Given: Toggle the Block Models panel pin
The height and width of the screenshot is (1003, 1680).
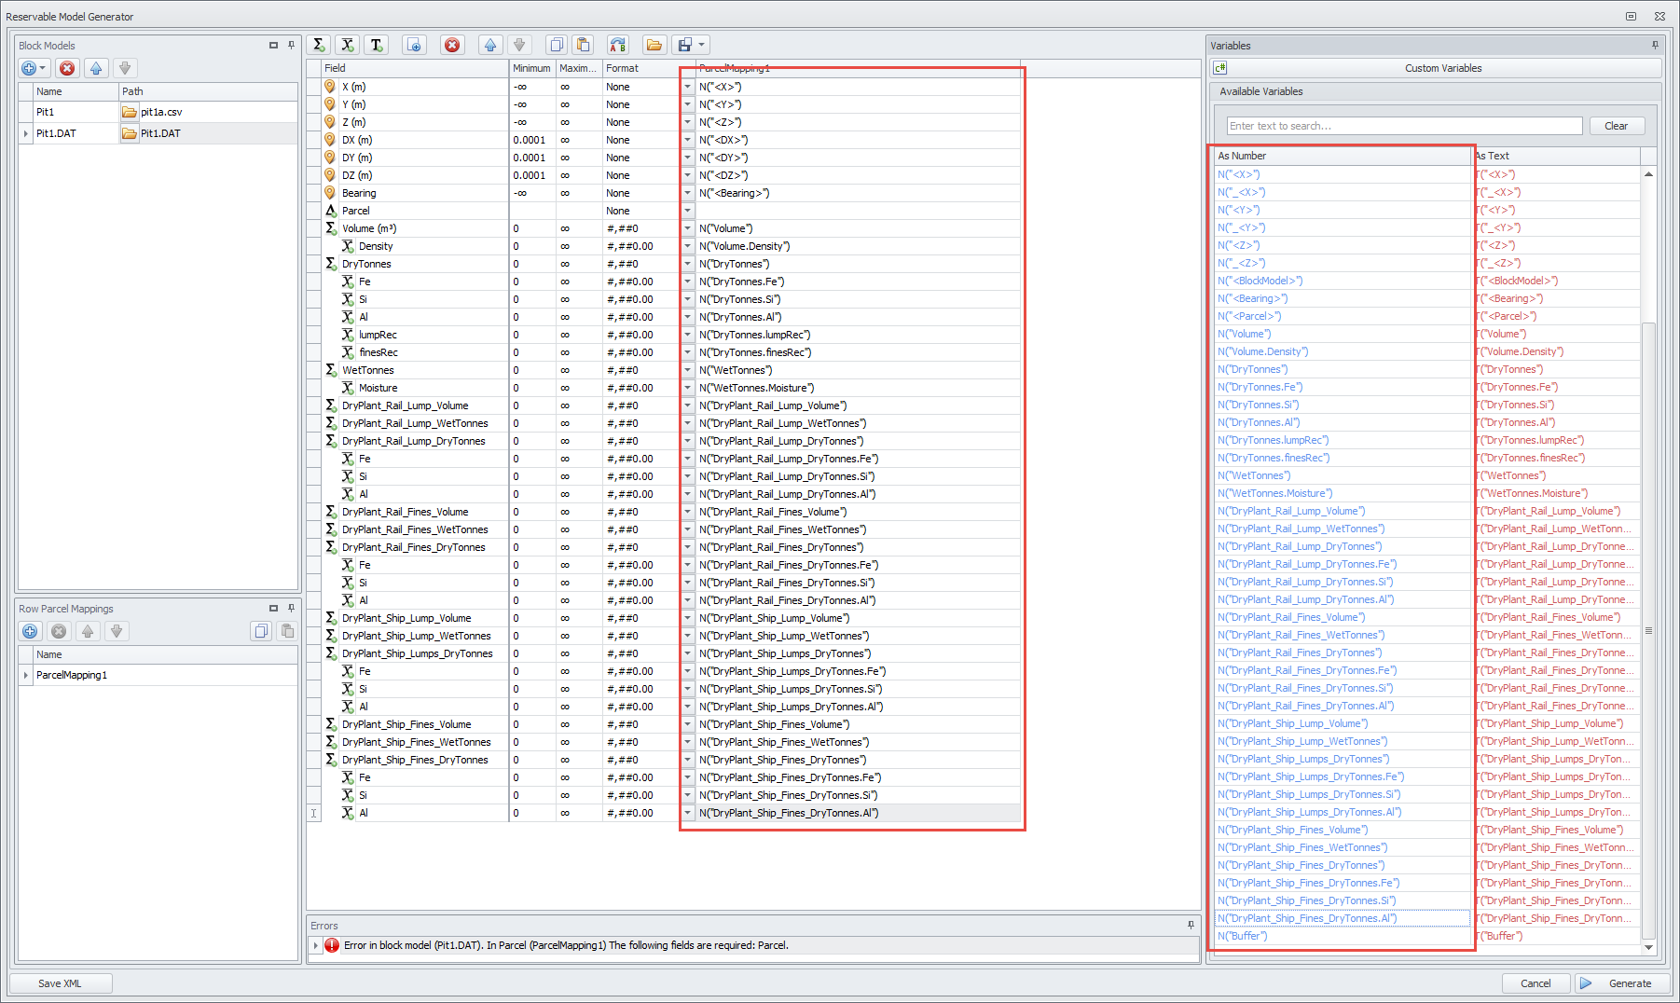Looking at the screenshot, I should [x=291, y=45].
